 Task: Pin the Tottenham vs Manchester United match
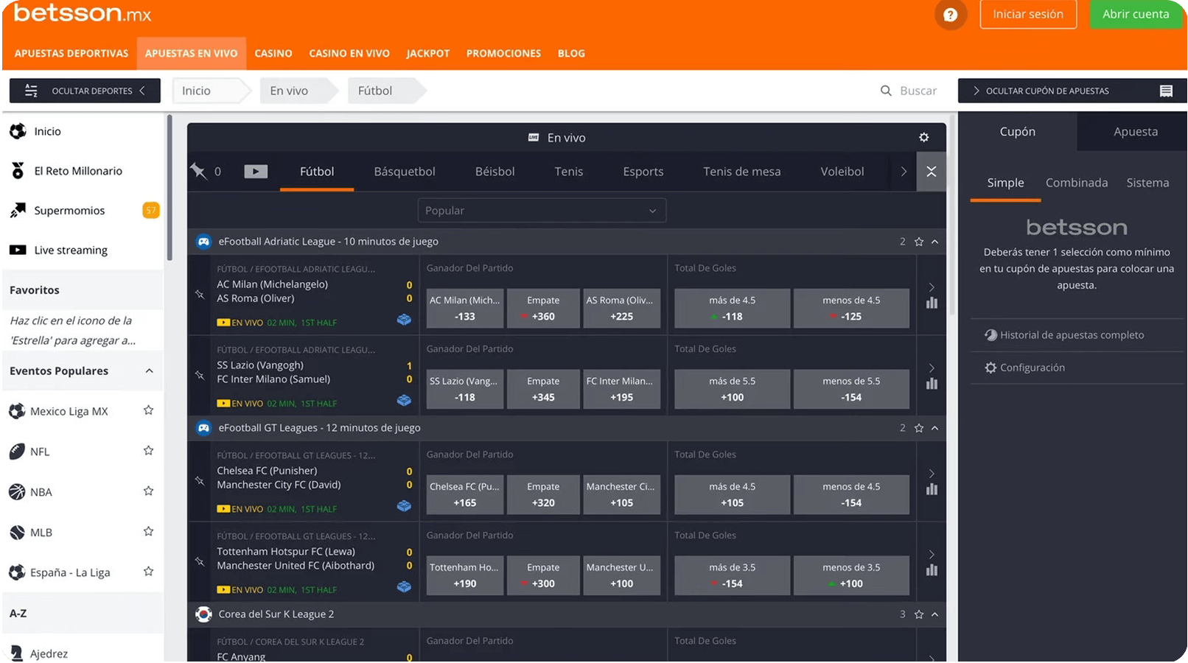pos(200,561)
